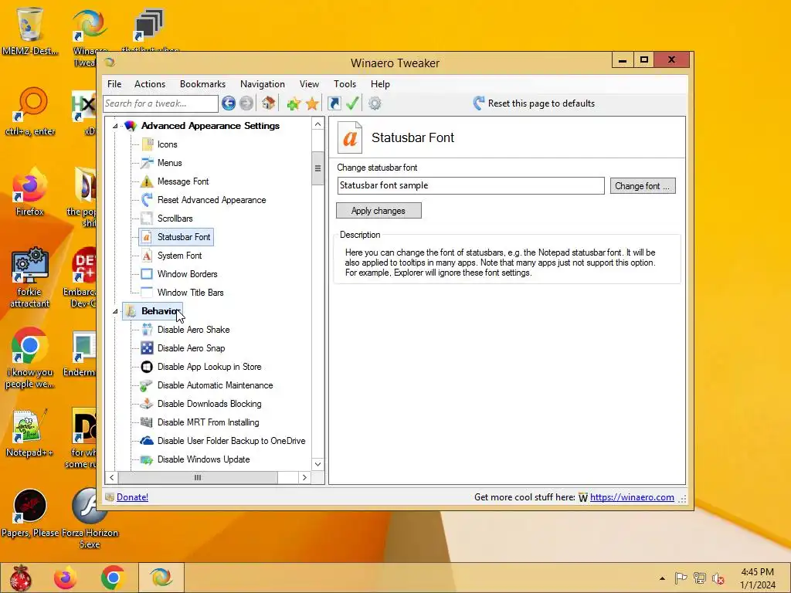Click the System Font letter A icon

pos(147,256)
